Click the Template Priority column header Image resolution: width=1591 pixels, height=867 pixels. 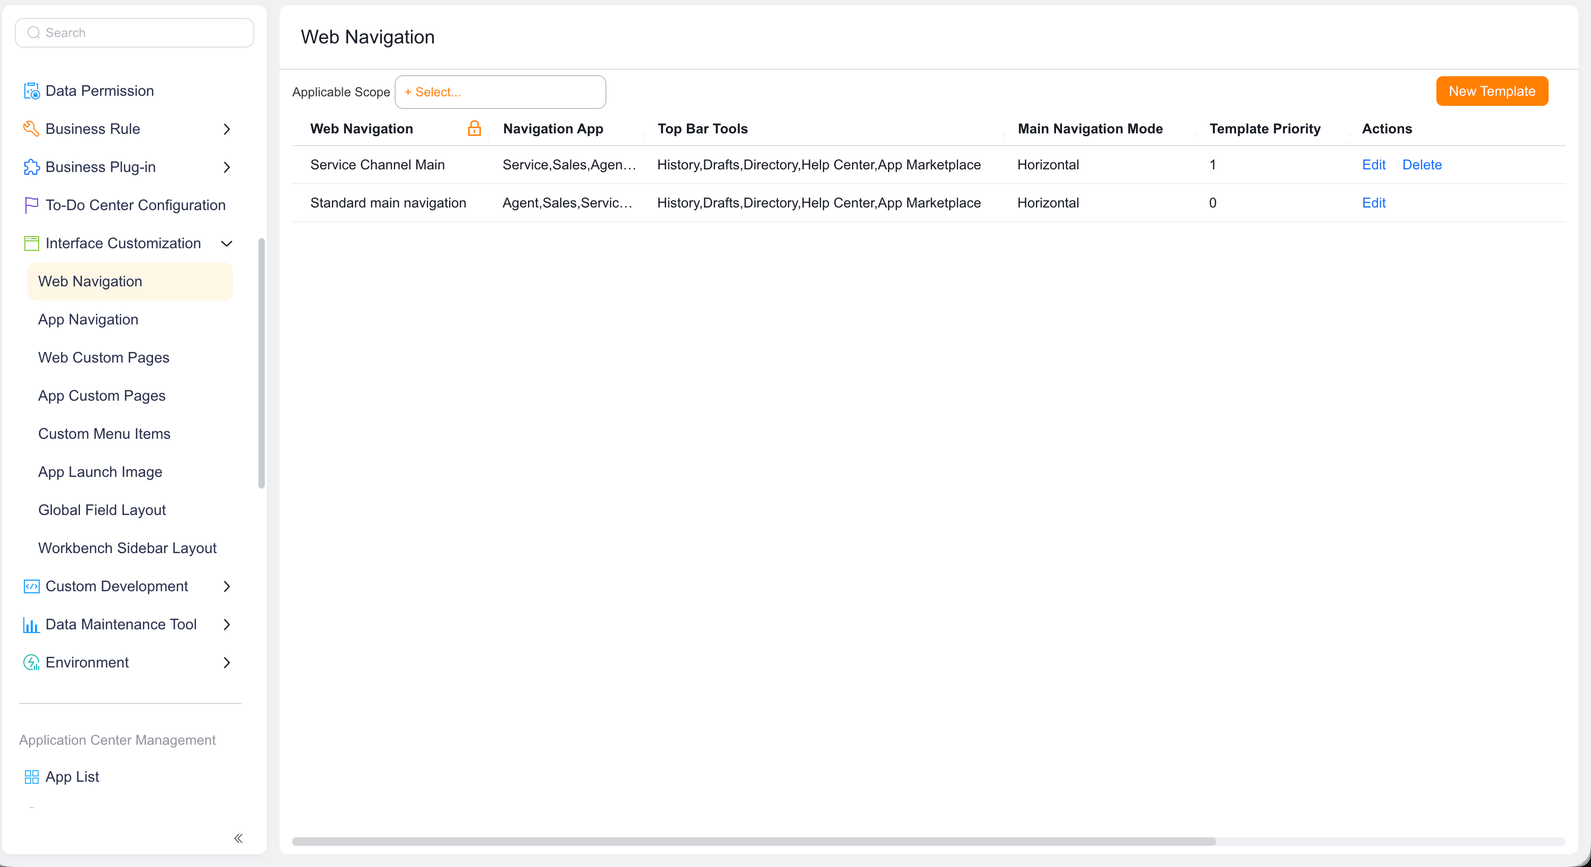1265,129
